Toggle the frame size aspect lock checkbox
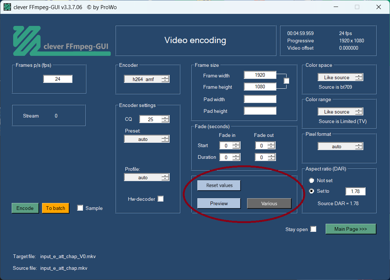 tap(287, 81)
